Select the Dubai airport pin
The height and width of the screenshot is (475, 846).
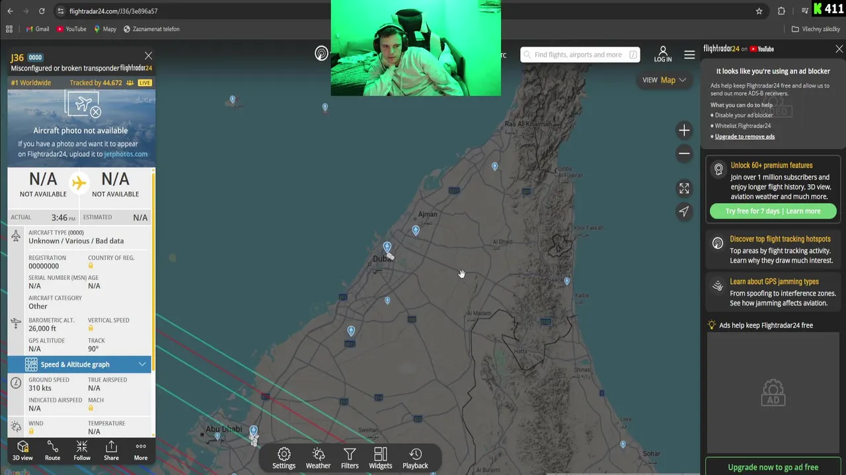click(x=387, y=247)
